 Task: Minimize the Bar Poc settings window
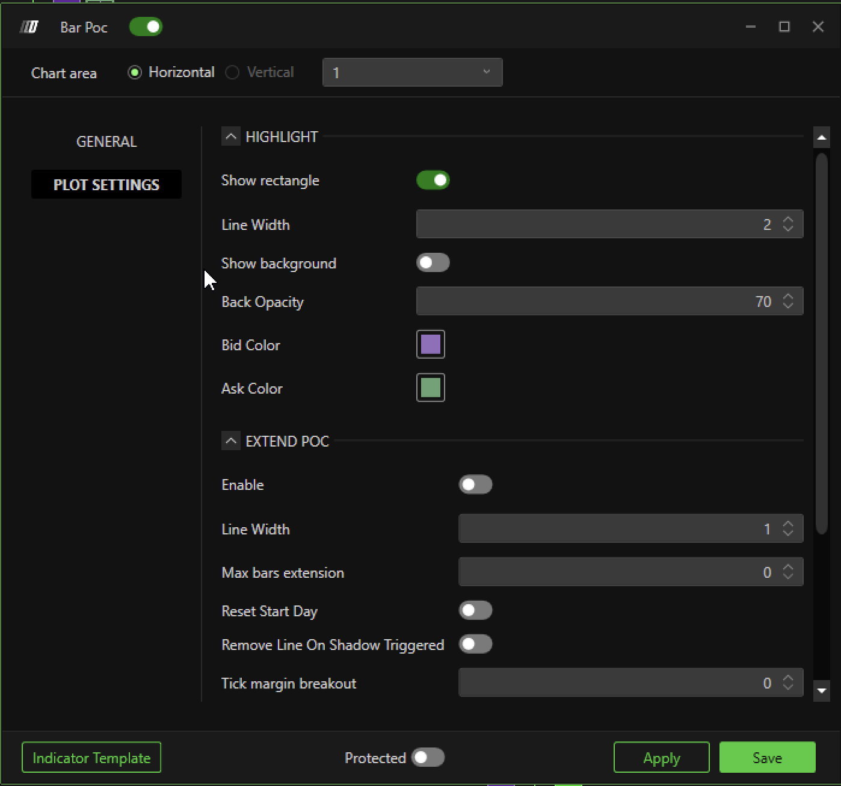tap(750, 26)
